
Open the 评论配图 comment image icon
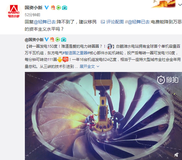[103, 22]
